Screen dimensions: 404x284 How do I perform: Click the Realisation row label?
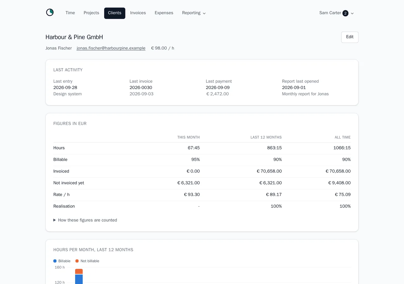pos(64,206)
